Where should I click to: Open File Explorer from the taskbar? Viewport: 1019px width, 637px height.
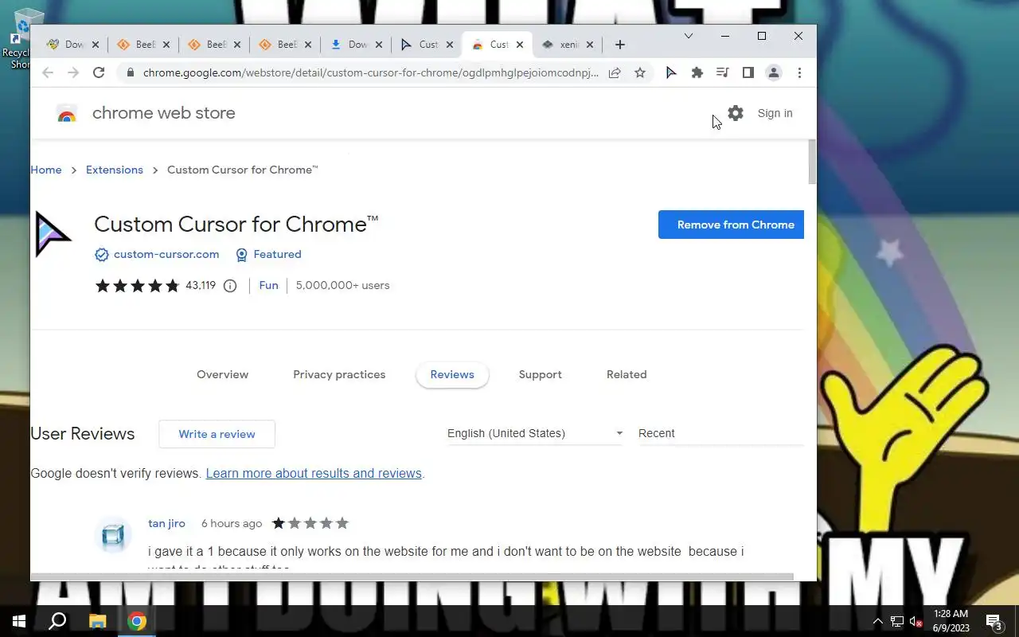click(x=97, y=621)
